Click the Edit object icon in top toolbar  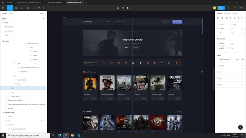coord(118,8)
